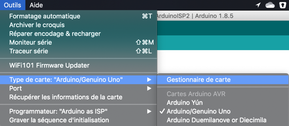This screenshot has height=126, width=289.
Task: Open WiFi101 Firmware Updater
Action: coord(49,66)
